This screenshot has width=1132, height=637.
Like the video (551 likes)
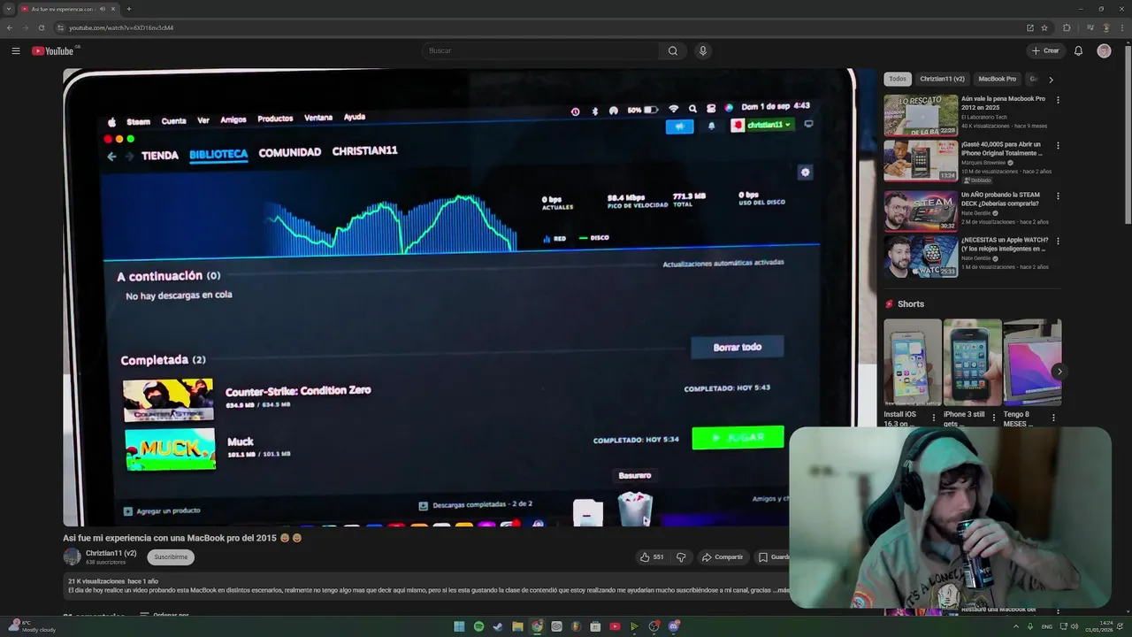[x=653, y=557]
